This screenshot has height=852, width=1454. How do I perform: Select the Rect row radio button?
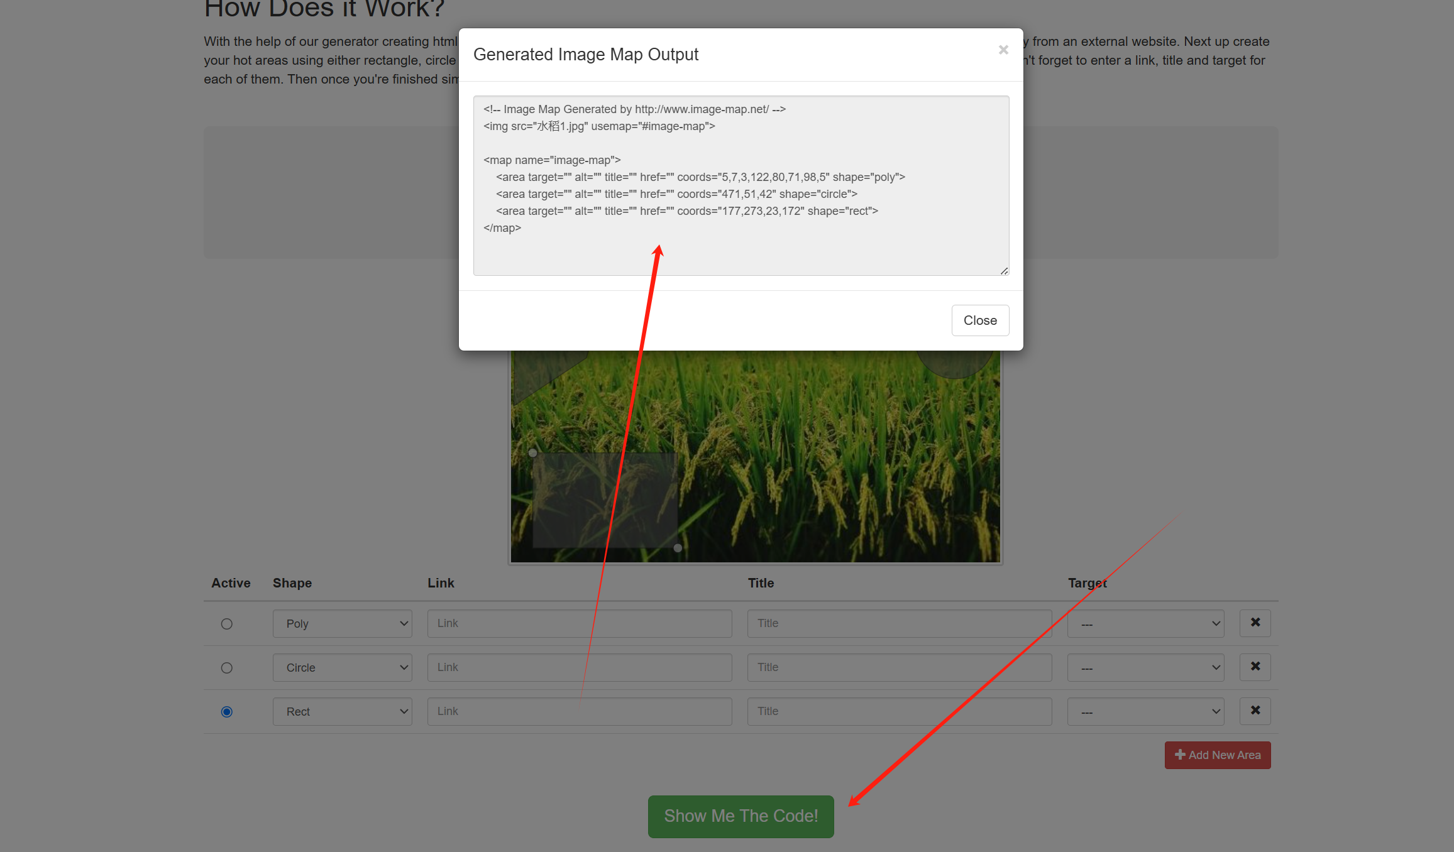(x=227, y=712)
